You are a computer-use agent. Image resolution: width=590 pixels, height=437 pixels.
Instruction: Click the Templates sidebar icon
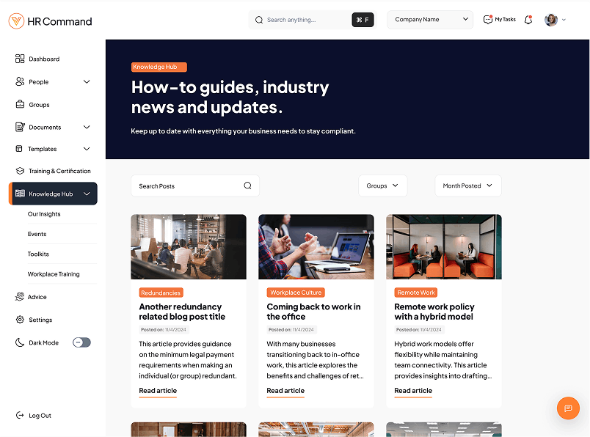click(19, 149)
